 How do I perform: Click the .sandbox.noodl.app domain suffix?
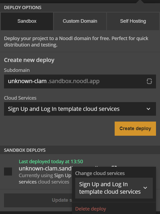[x=74, y=81]
